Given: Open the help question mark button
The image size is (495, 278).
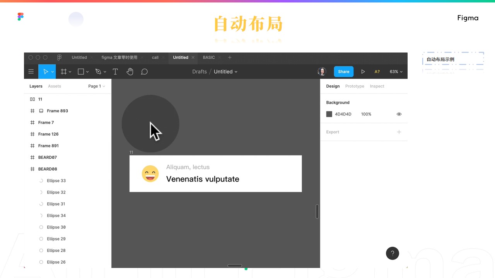Looking at the screenshot, I should pyautogui.click(x=392, y=253).
